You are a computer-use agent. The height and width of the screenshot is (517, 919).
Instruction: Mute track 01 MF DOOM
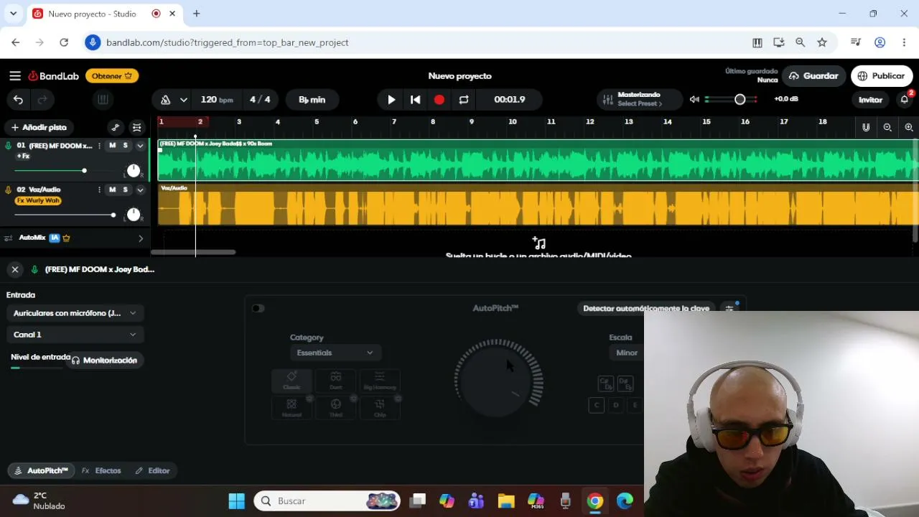(x=112, y=146)
